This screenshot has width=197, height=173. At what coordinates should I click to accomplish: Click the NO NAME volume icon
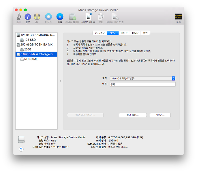click(x=22, y=59)
